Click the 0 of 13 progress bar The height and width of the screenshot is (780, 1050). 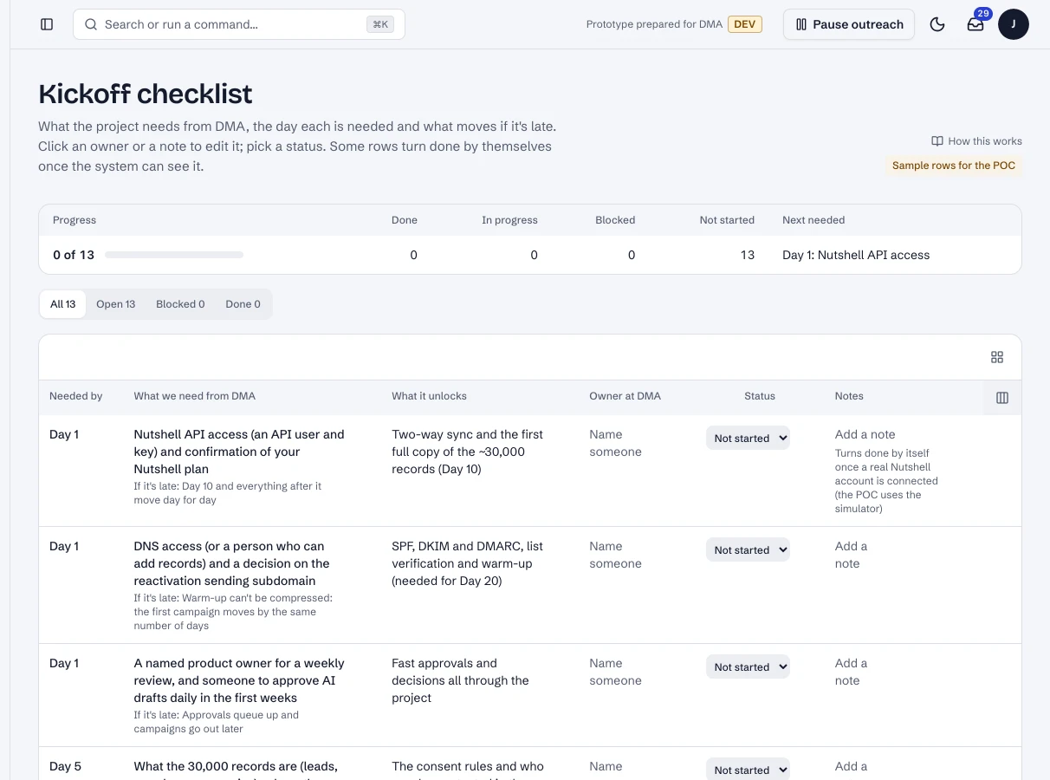coord(174,255)
